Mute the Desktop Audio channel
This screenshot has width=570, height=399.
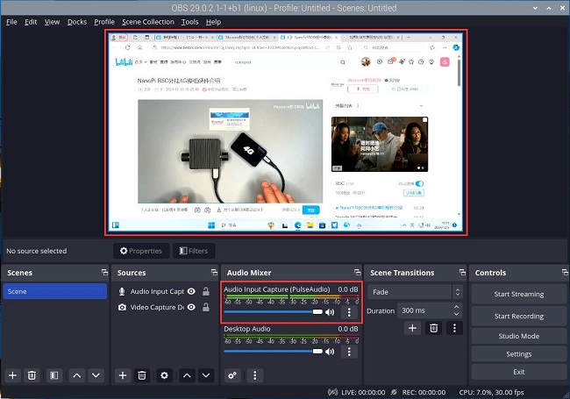[x=330, y=352]
